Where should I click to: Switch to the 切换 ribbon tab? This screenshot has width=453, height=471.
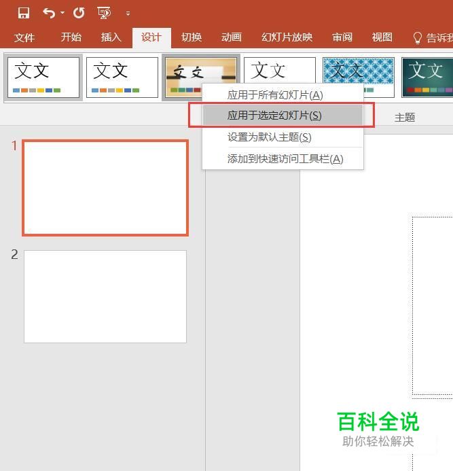pos(192,37)
